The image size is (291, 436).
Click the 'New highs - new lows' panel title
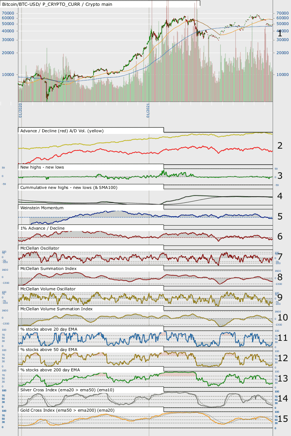(43, 167)
